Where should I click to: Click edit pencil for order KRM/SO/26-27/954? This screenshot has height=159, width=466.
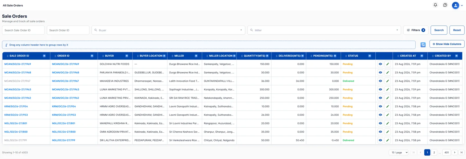coord(388,106)
